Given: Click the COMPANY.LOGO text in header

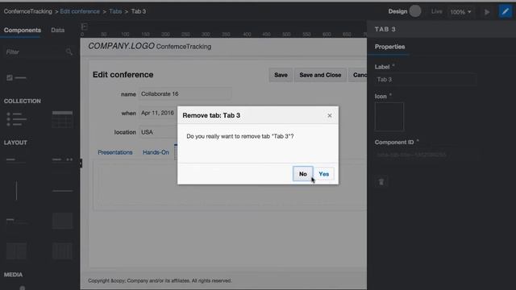Looking at the screenshot, I should [x=121, y=46].
